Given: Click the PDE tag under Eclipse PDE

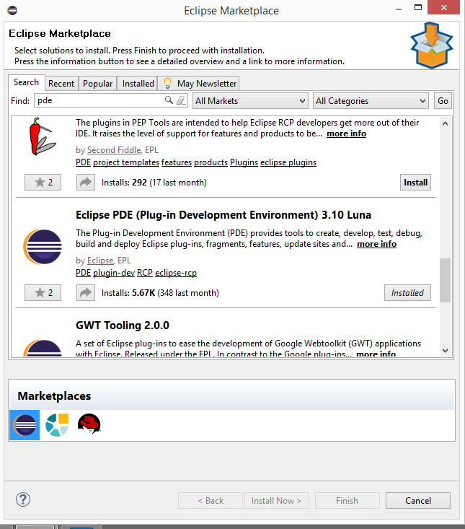Looking at the screenshot, I should click(x=83, y=273).
